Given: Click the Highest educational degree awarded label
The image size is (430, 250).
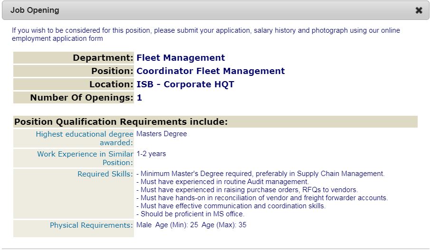Looking at the screenshot, I should tap(85, 139).
